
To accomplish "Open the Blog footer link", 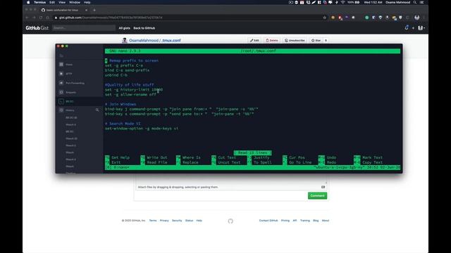I will pyautogui.click(x=316, y=221).
